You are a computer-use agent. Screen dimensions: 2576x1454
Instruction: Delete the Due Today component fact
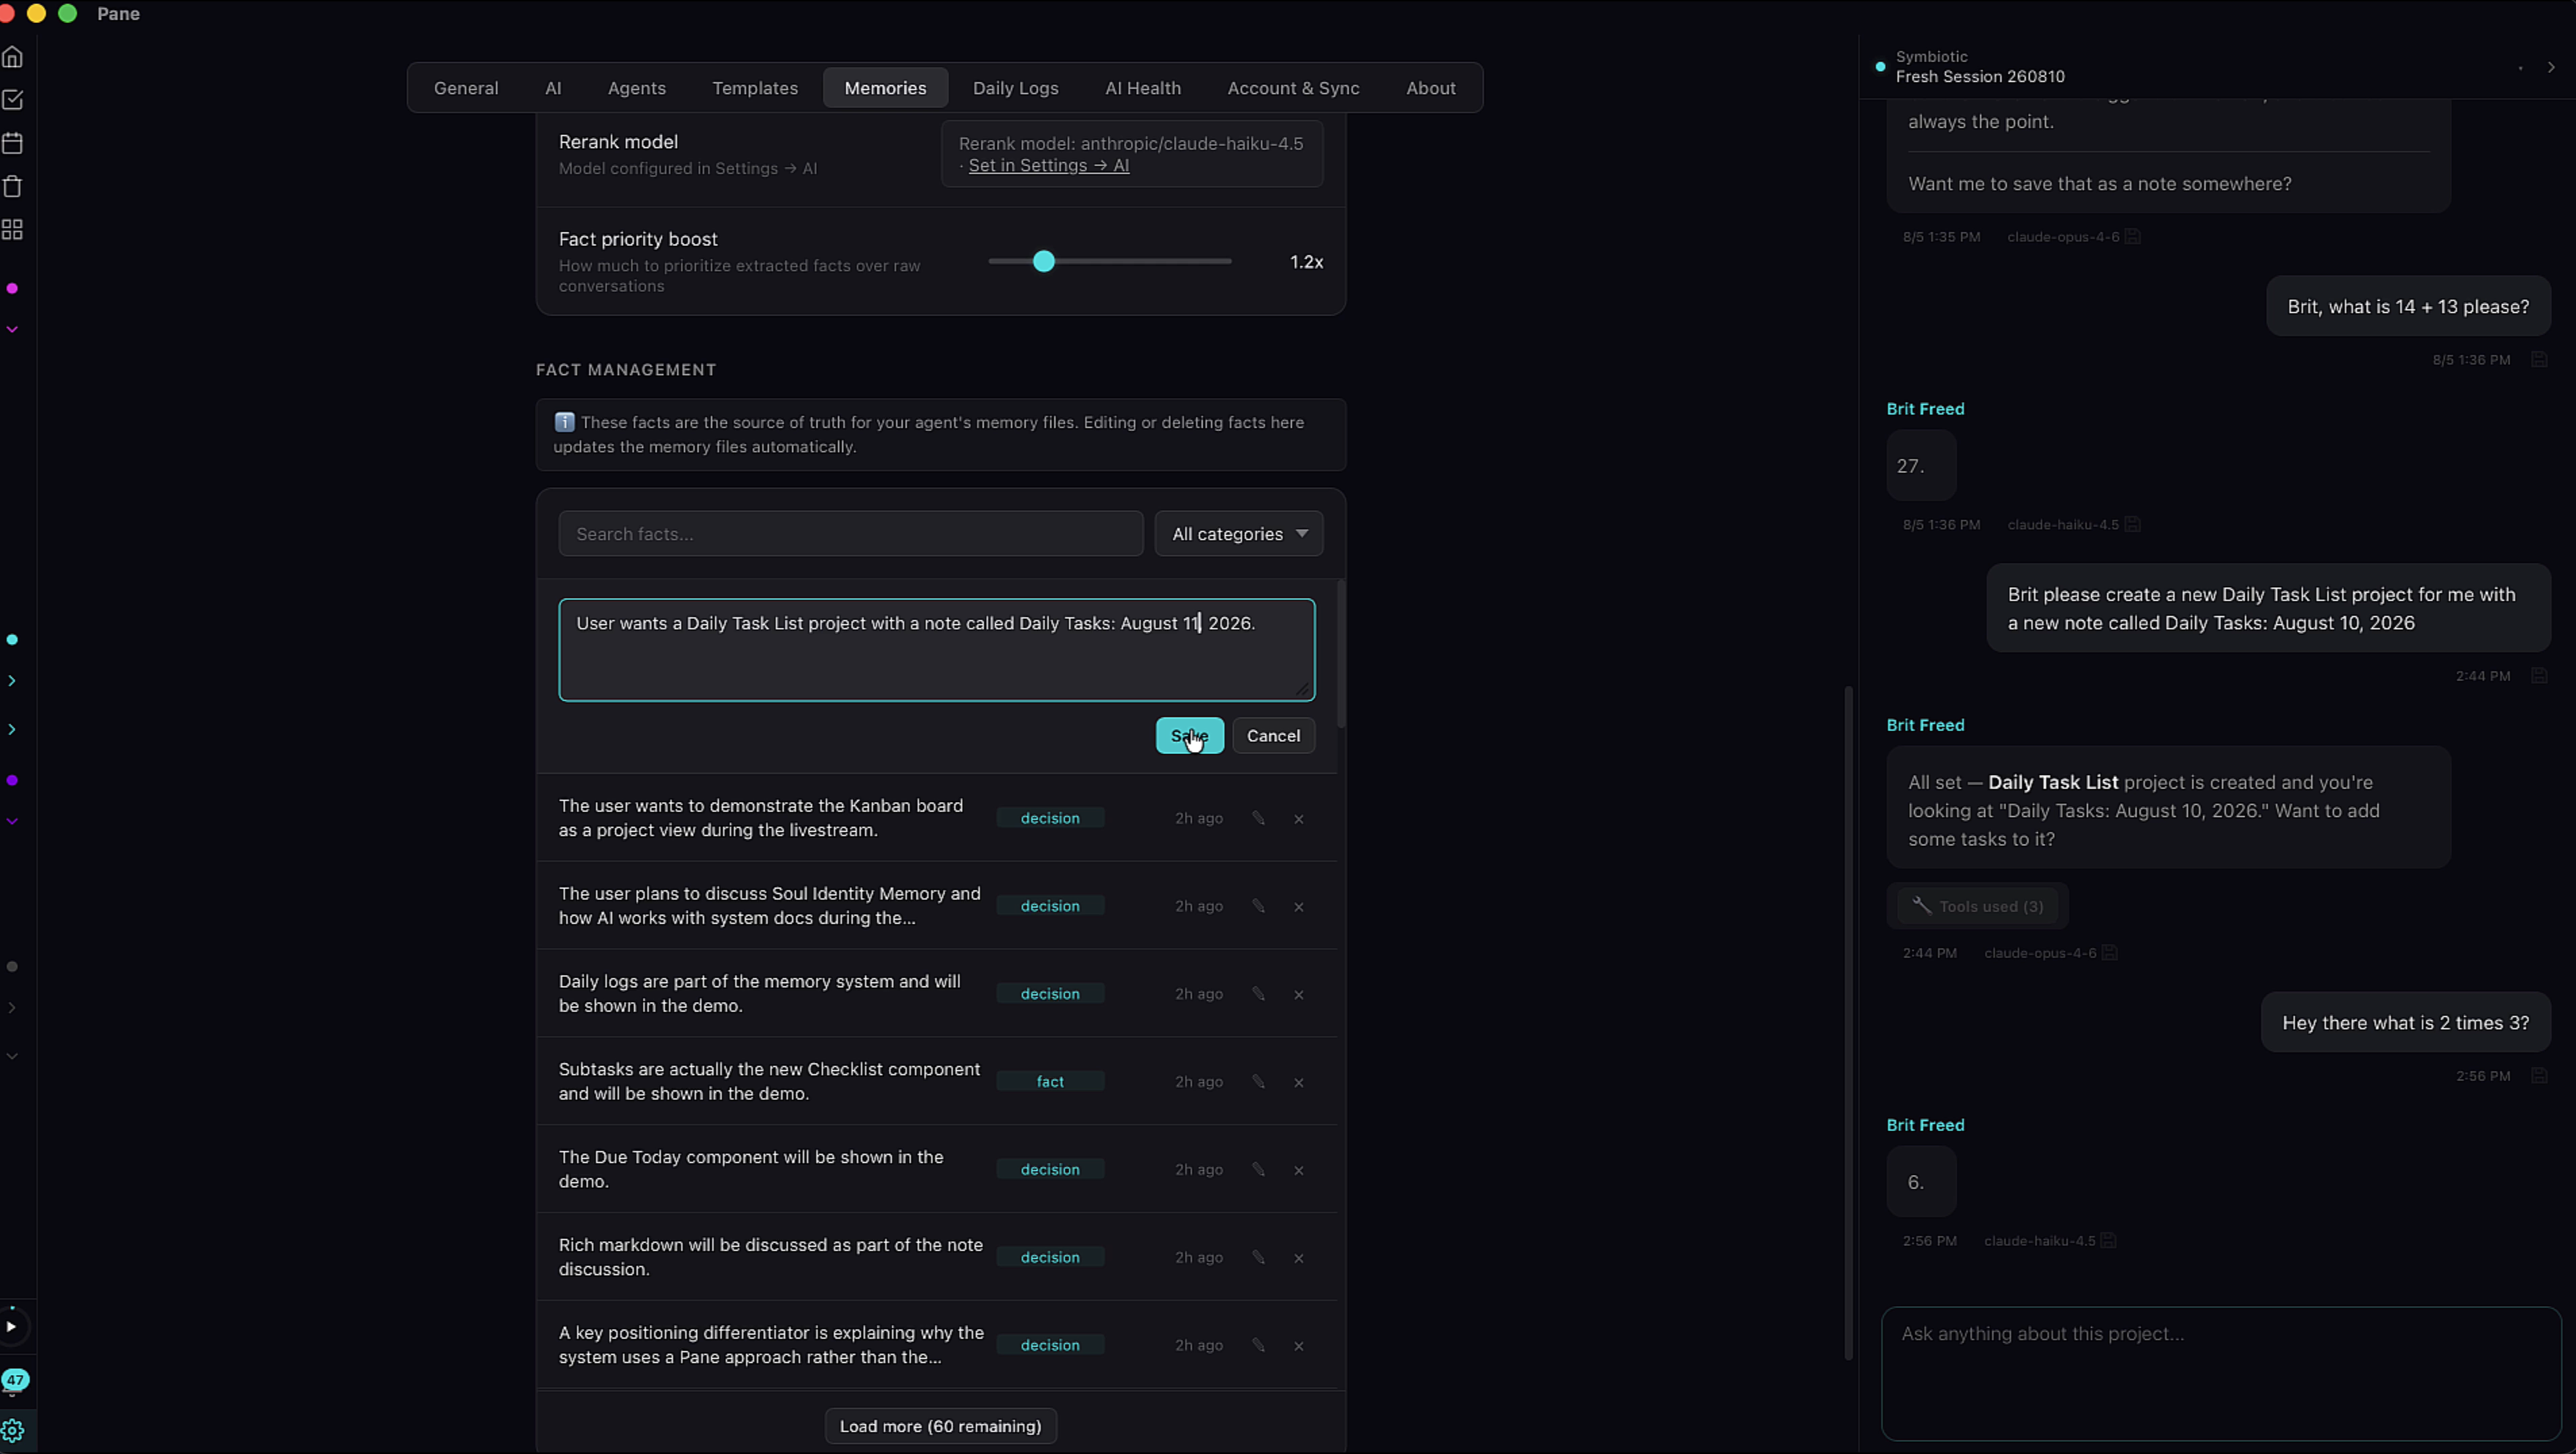coord(1299,1170)
